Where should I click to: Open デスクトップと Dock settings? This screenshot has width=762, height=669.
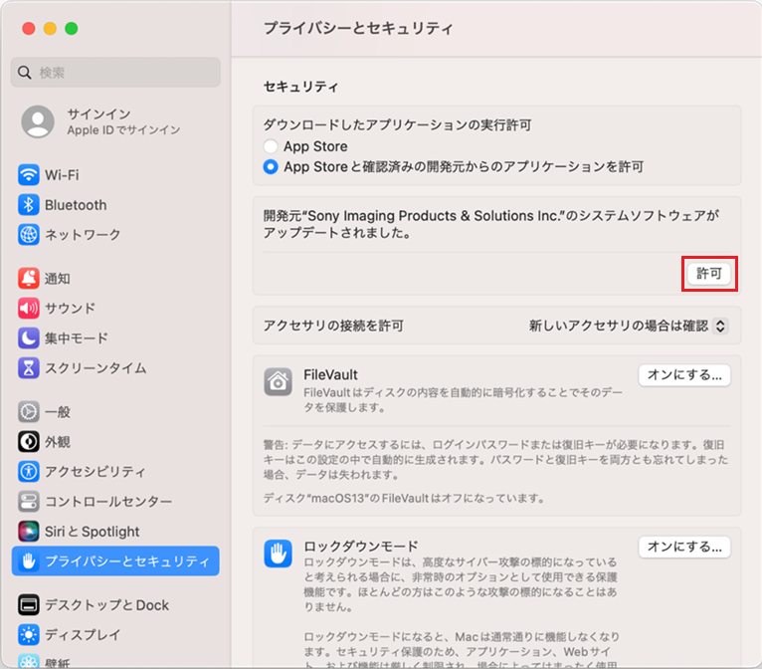pyautogui.click(x=106, y=605)
